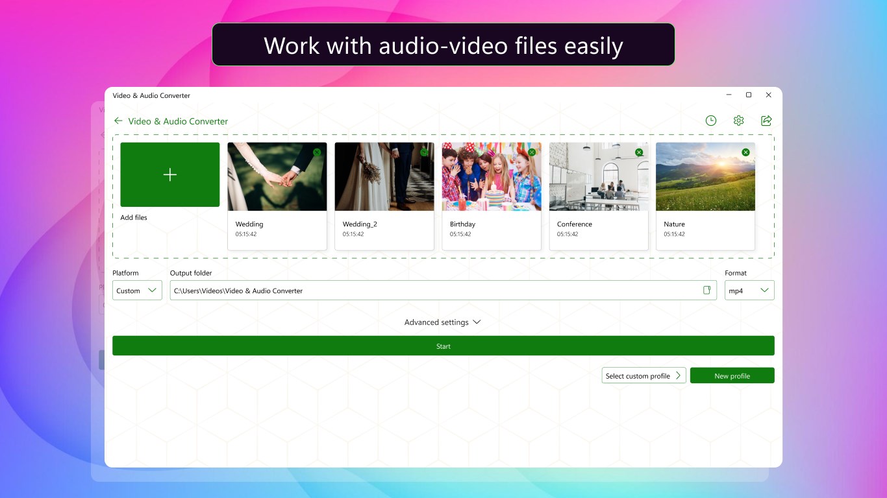
Task: Go back using the arrow icon
Action: [118, 121]
